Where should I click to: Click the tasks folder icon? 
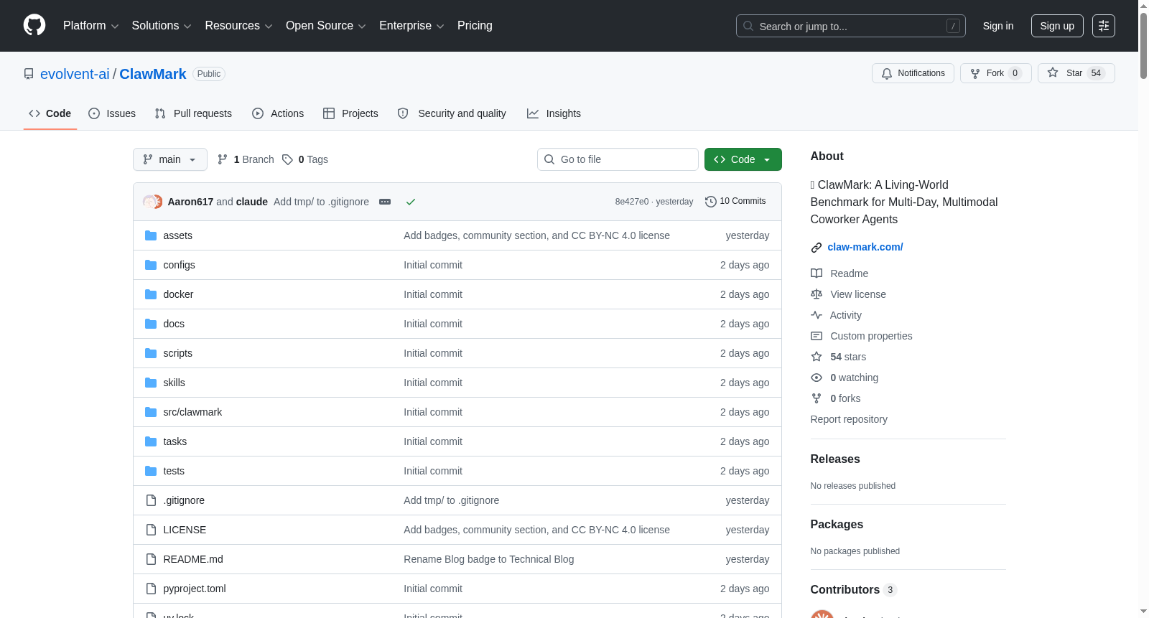[151, 441]
